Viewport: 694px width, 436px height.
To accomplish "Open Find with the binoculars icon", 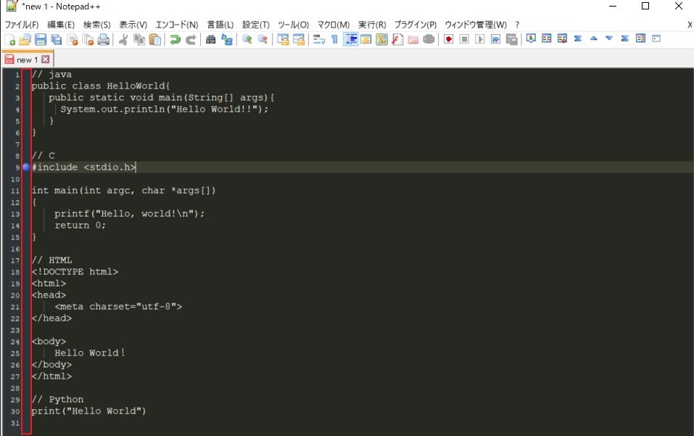I will (x=210, y=39).
